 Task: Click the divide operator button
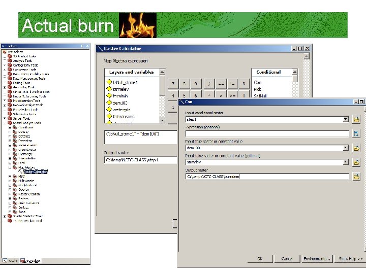pyautogui.click(x=209, y=84)
